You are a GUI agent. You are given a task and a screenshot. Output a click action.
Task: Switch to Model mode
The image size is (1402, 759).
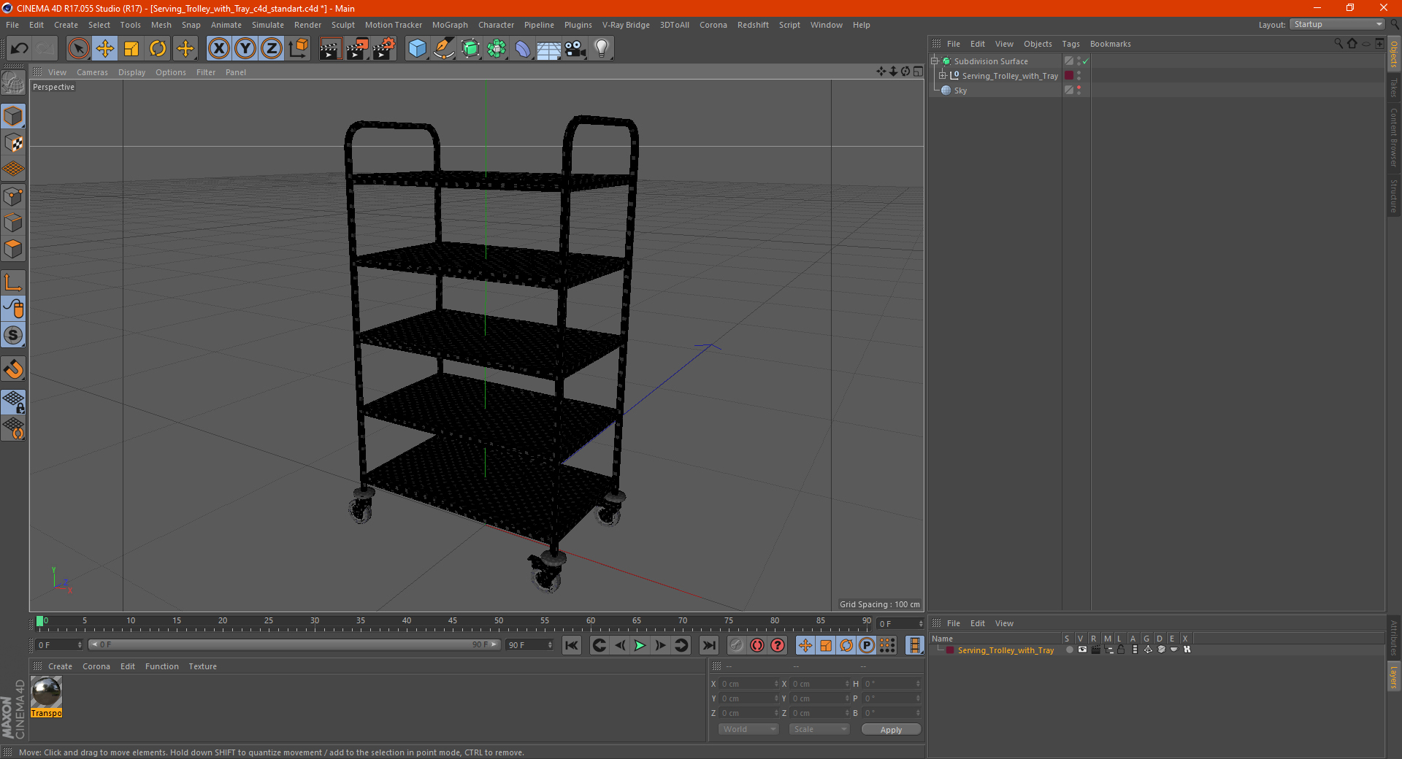tap(13, 116)
